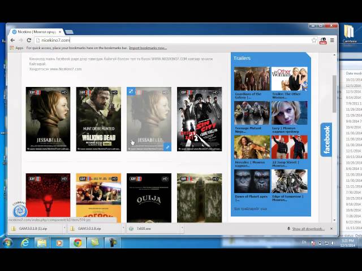Click the round Comodo badge icon
The width and height of the screenshot is (362, 271).
pyautogui.click(x=20, y=211)
